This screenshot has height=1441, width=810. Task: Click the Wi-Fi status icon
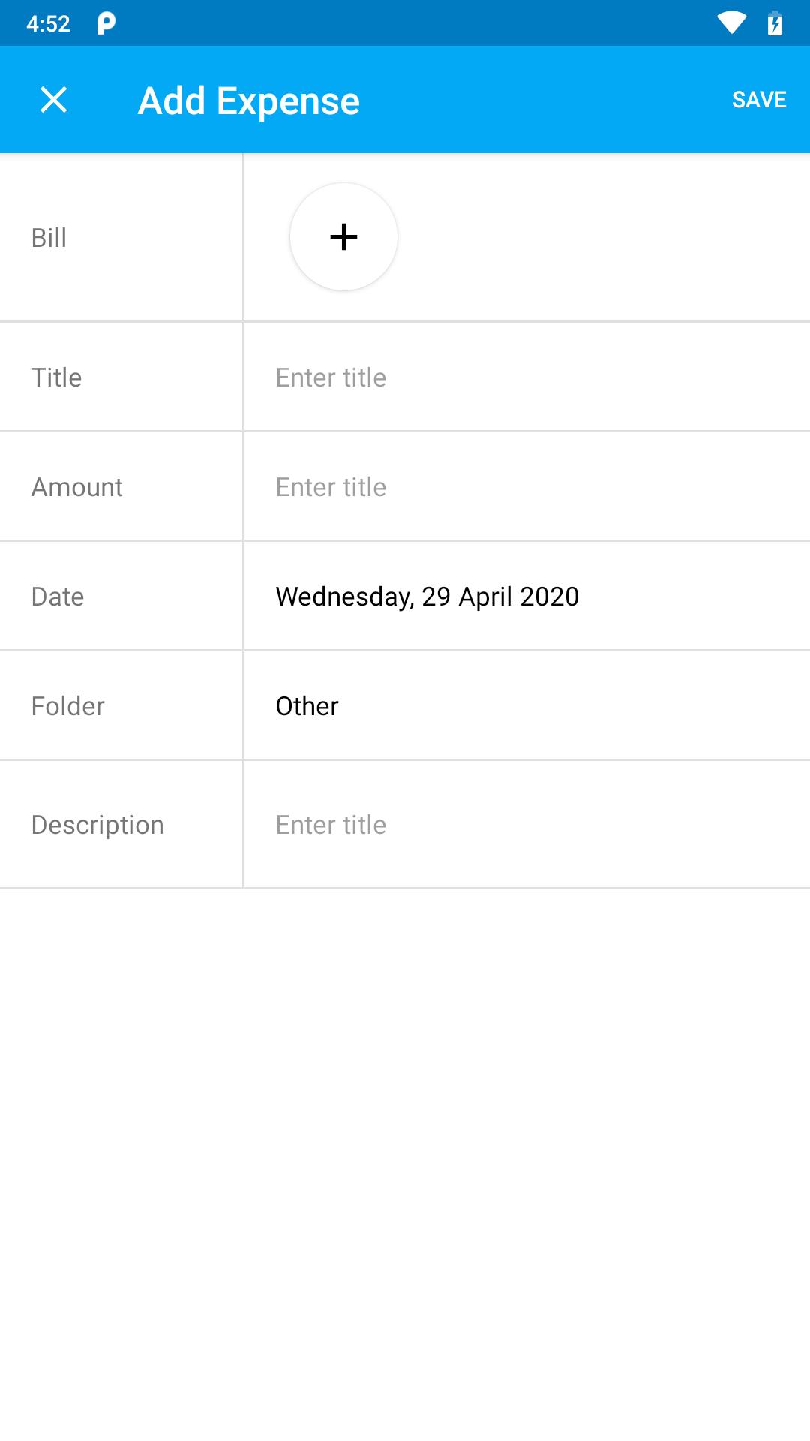pyautogui.click(x=731, y=23)
